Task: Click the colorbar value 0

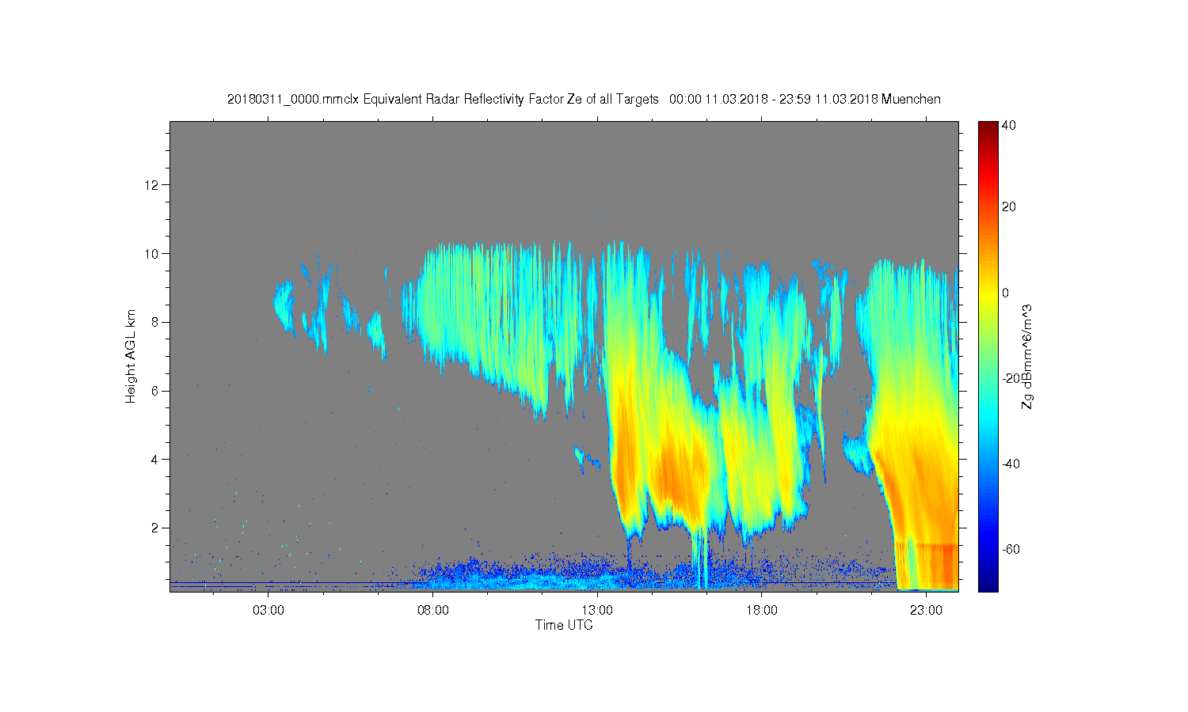Action: pyautogui.click(x=1006, y=293)
